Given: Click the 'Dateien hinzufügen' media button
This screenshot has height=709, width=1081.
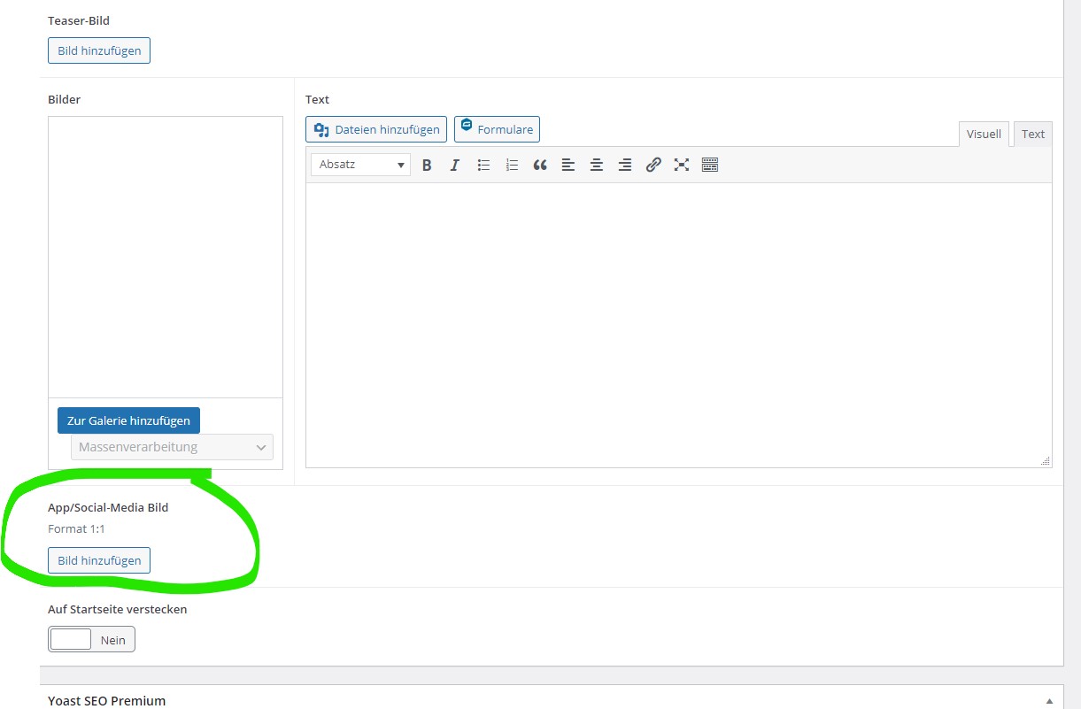Looking at the screenshot, I should (x=376, y=129).
